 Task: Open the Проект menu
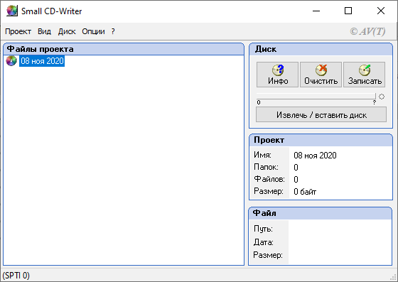(18, 31)
